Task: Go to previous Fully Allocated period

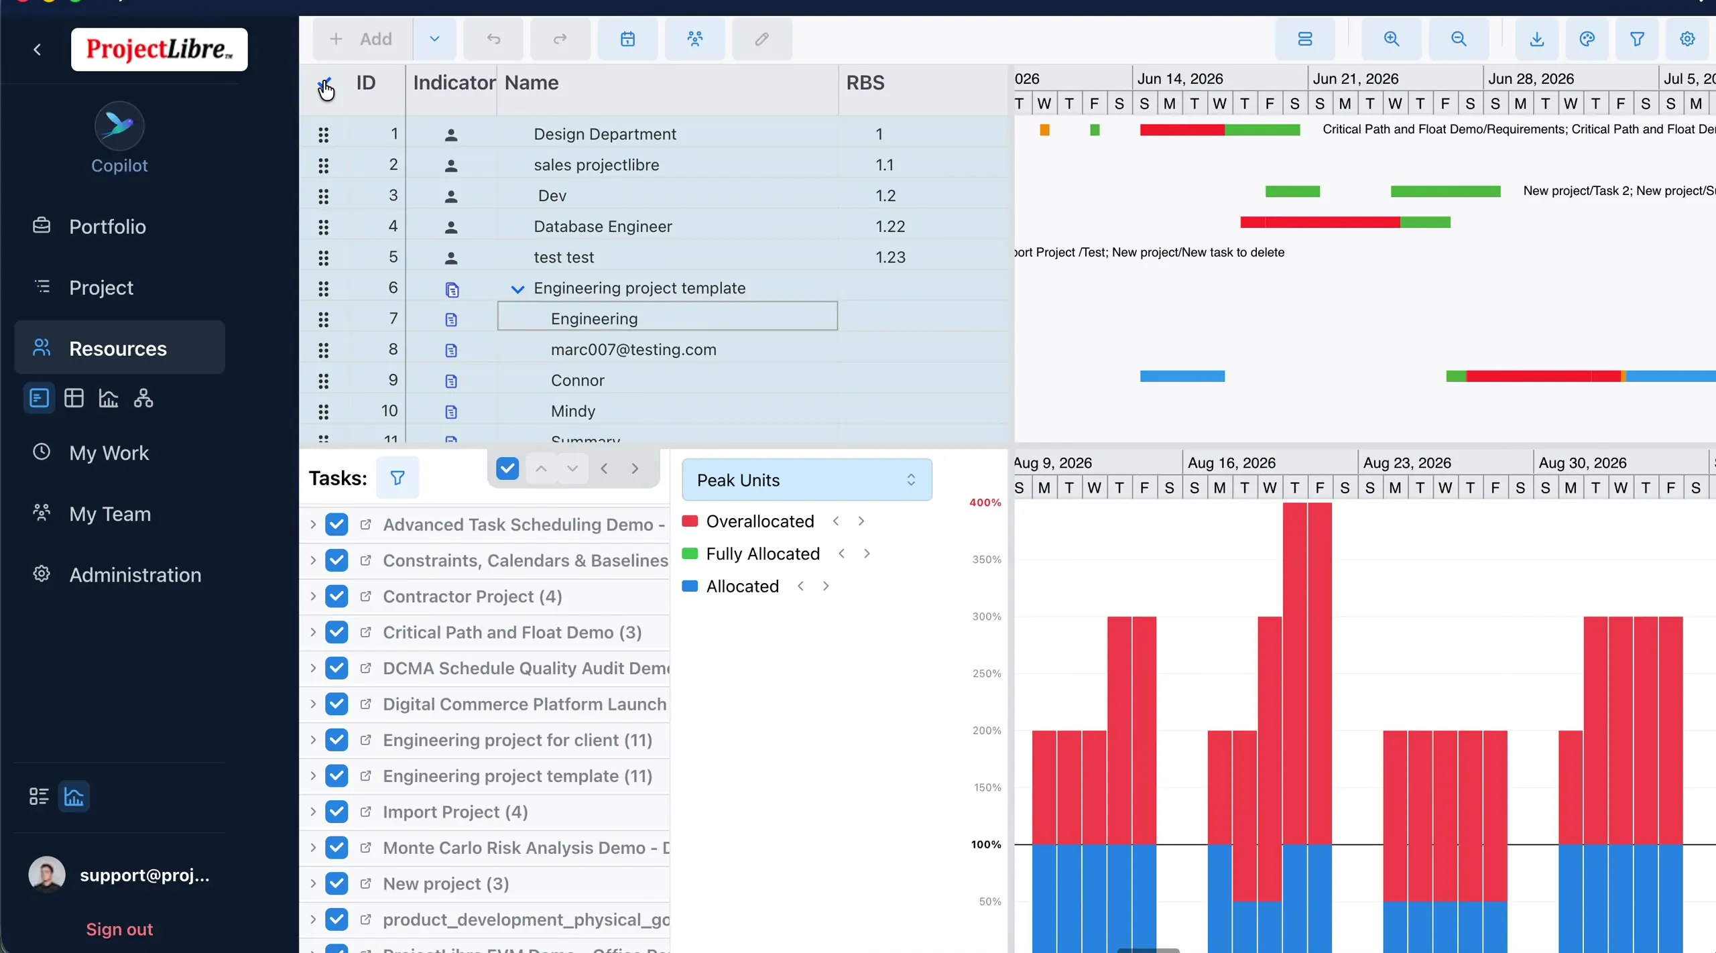Action: (842, 554)
